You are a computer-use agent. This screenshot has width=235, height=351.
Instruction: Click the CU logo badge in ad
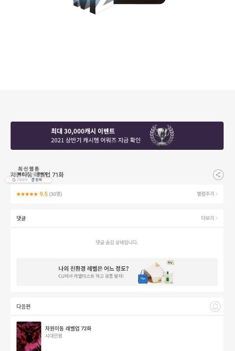click(170, 262)
